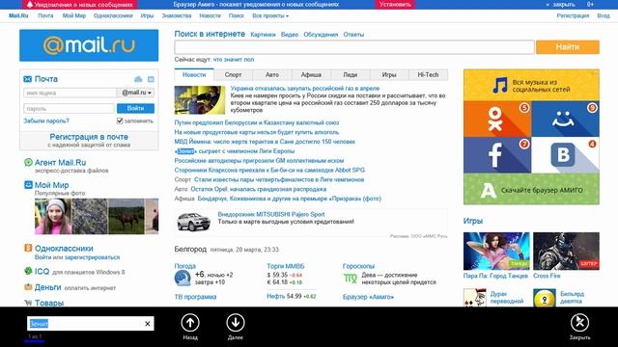Viewport: 618px width, 347px height.
Task: Click the Kartinki search category link
Action: tap(263, 35)
